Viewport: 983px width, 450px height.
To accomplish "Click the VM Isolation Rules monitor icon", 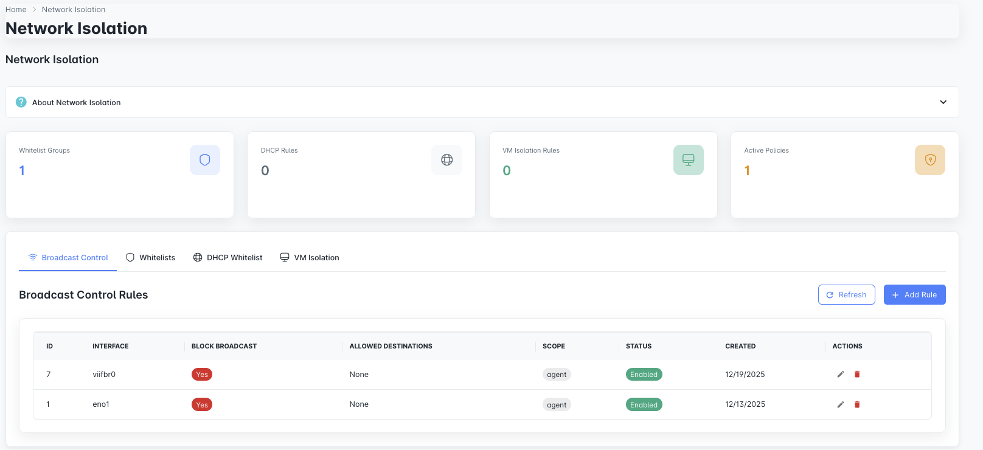I will [x=689, y=160].
